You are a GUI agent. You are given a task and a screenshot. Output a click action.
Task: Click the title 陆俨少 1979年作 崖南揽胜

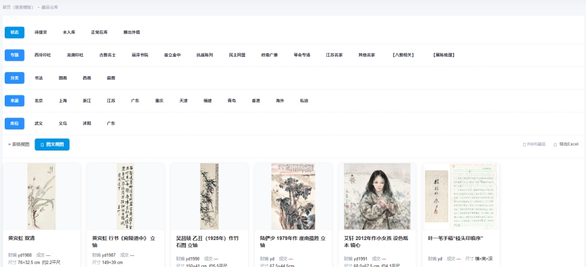tap(292, 242)
